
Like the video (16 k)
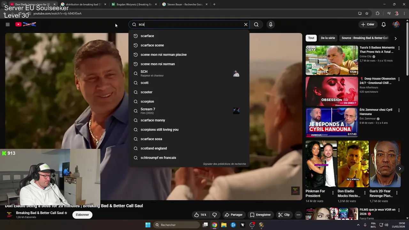(x=200, y=215)
